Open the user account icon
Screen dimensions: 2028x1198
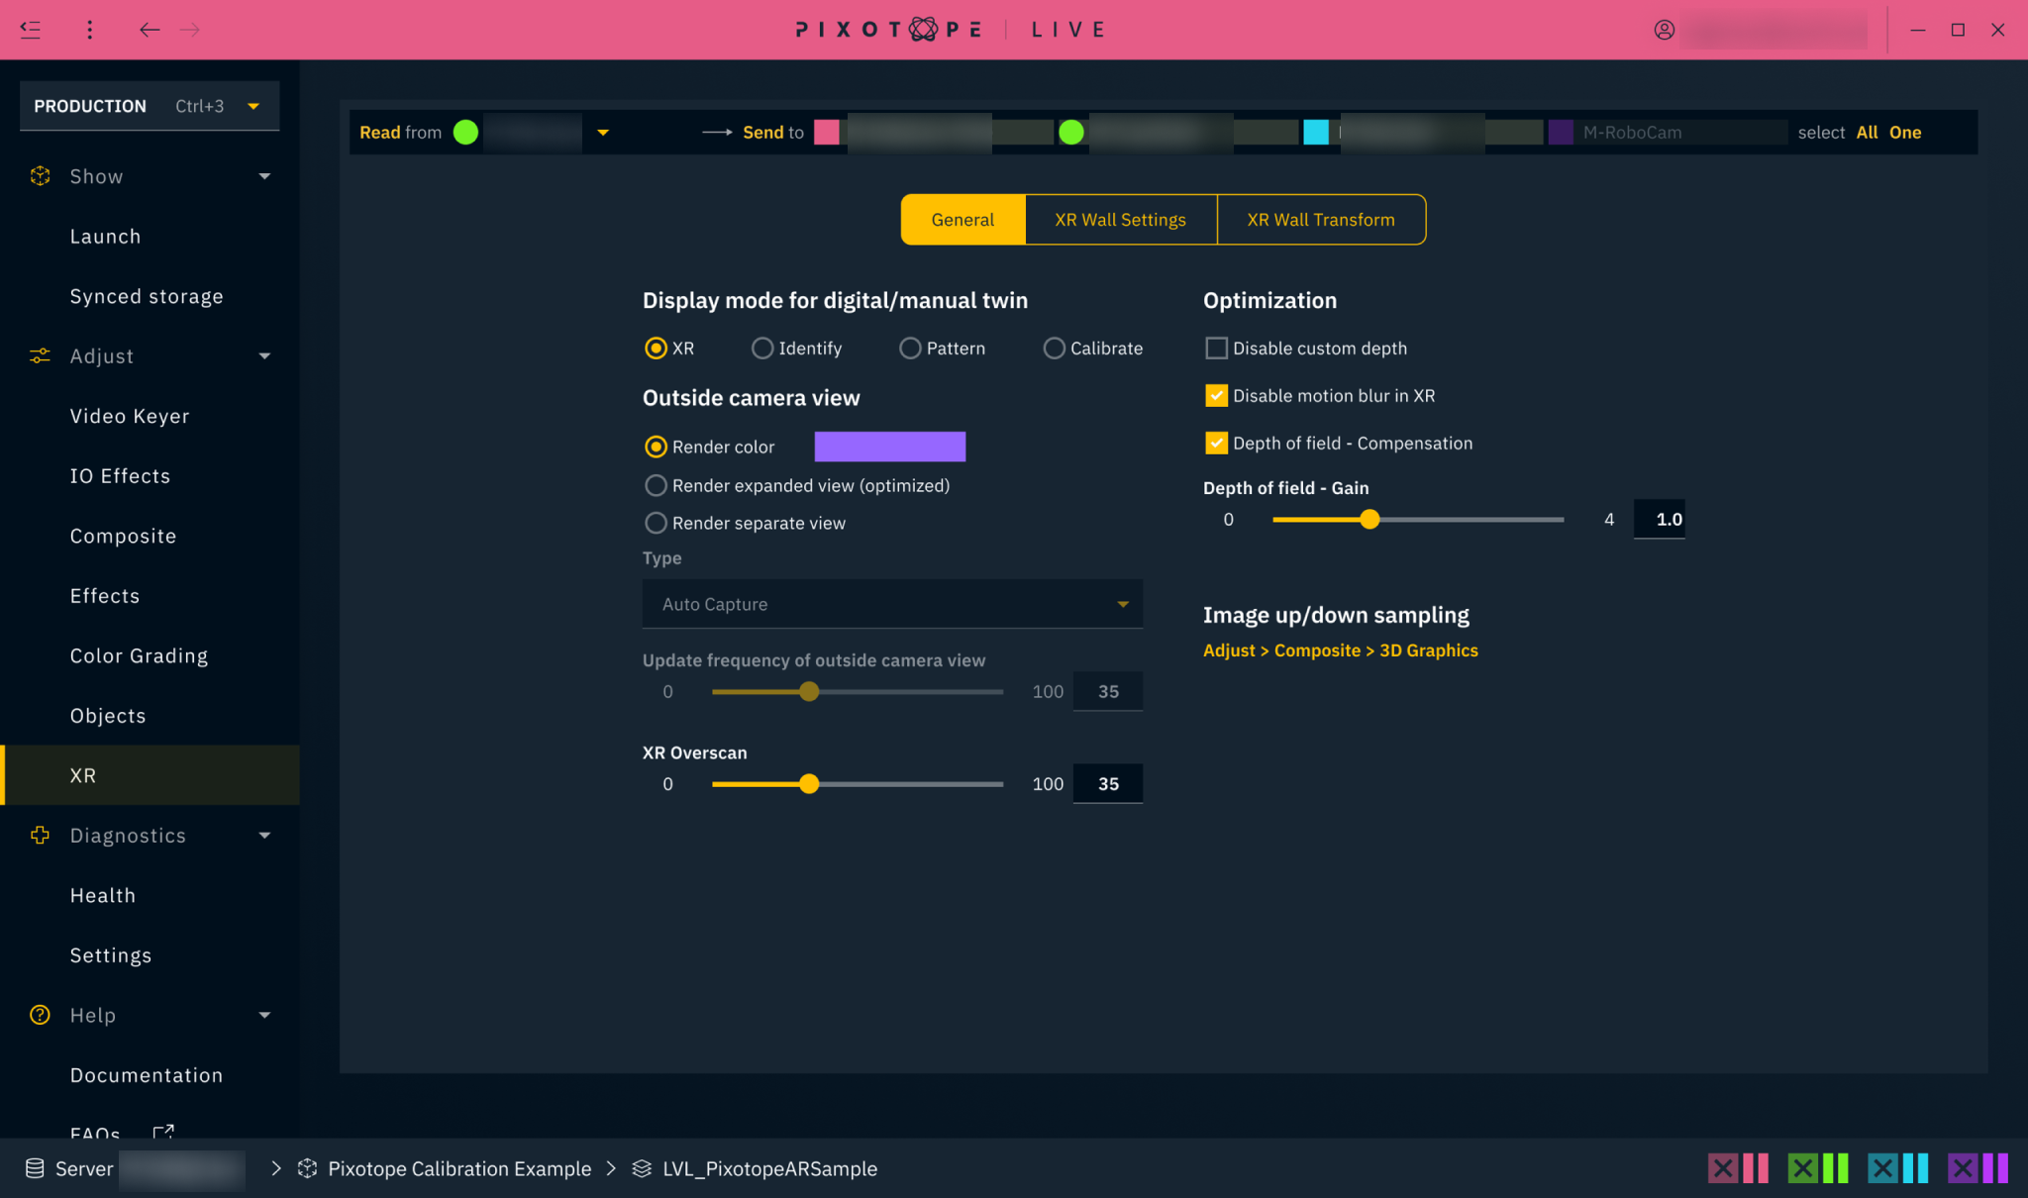tap(1664, 30)
